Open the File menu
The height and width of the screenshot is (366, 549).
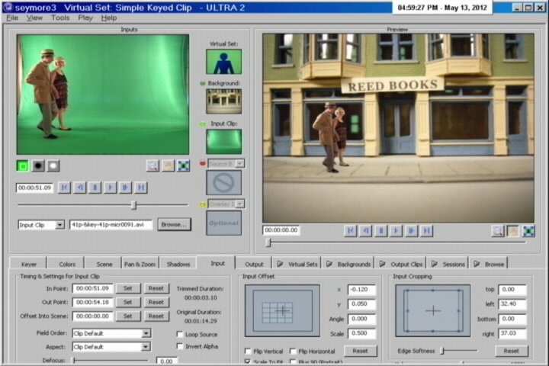[x=12, y=18]
